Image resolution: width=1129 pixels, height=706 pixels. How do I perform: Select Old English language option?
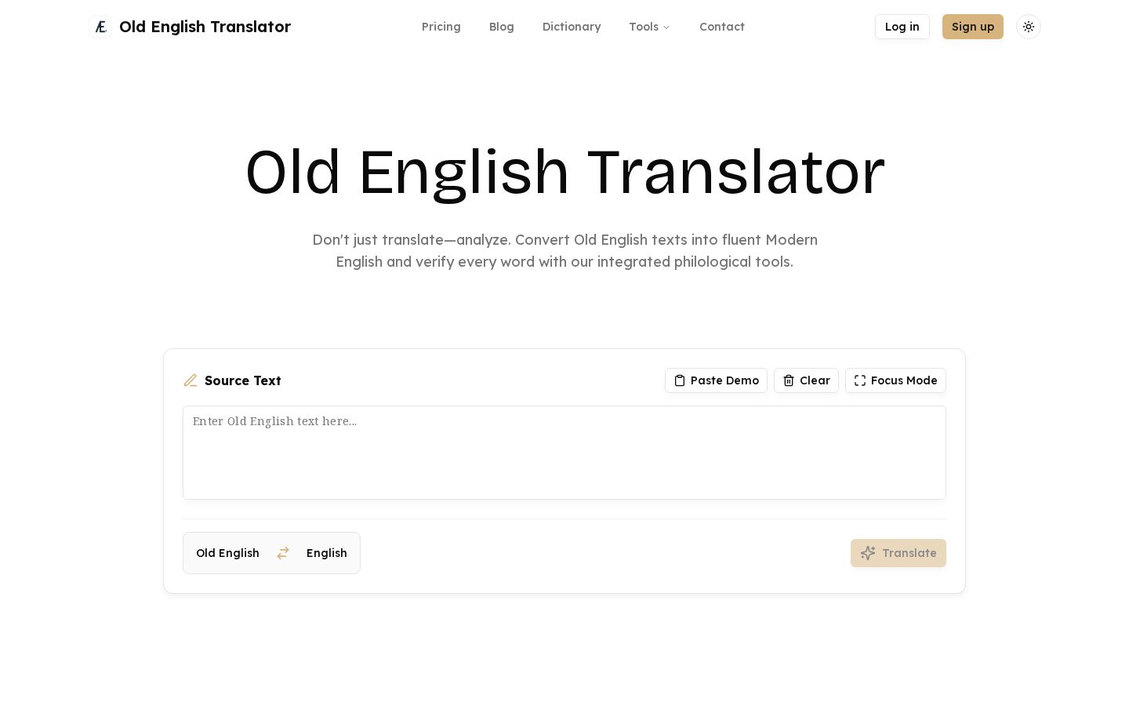[x=227, y=553]
